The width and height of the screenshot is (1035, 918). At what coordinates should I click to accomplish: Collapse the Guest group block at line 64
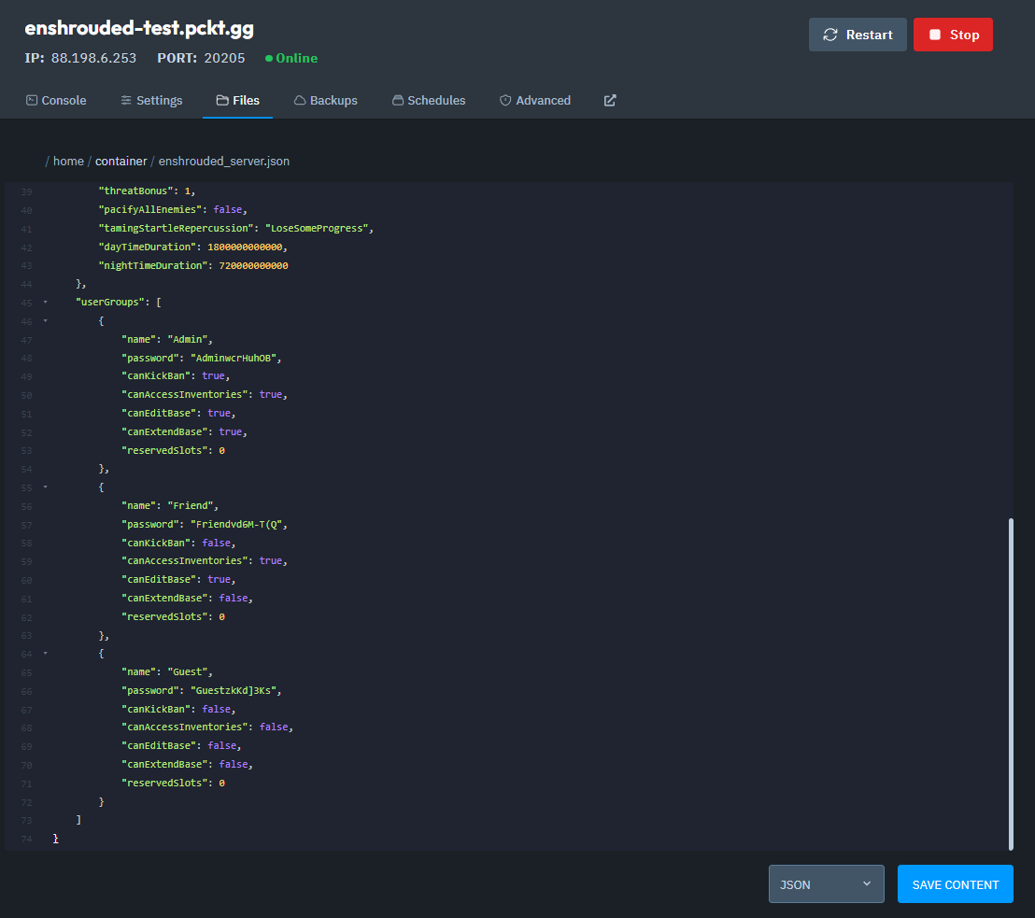(46, 654)
